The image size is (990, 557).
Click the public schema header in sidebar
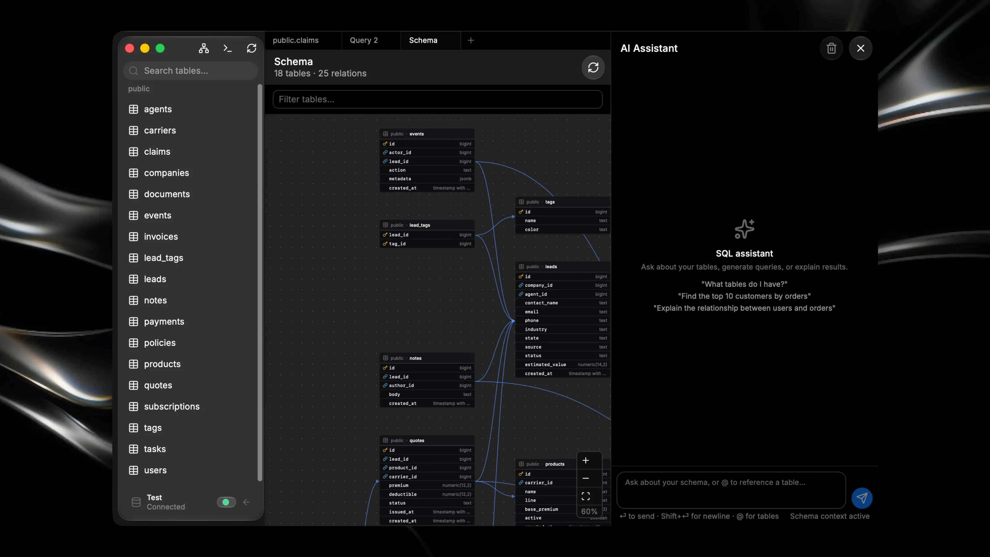[139, 89]
